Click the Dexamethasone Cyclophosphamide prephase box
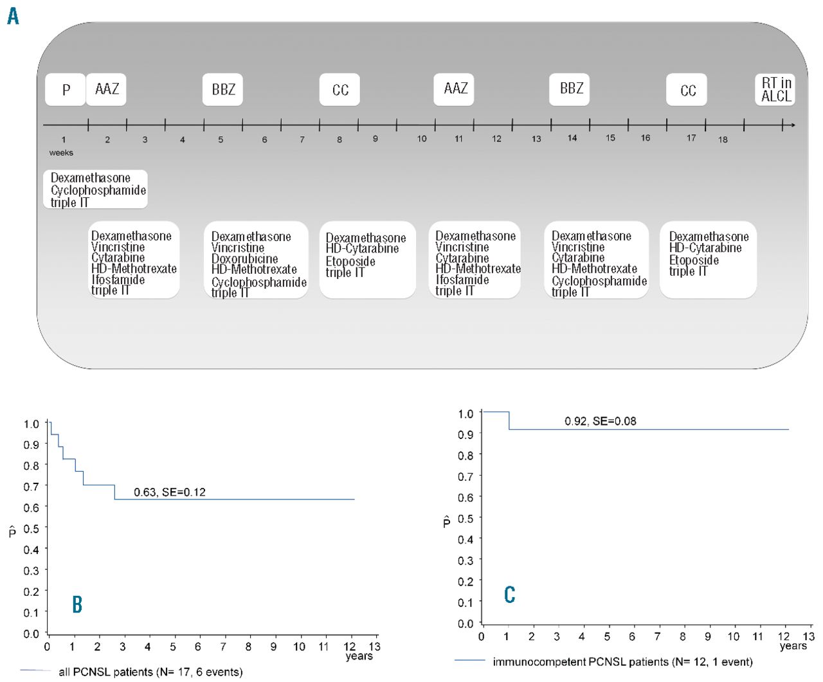Viewport: 823px width, 682px height. coord(96,190)
